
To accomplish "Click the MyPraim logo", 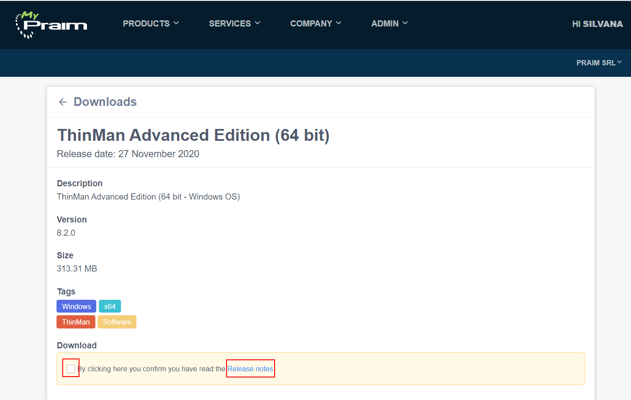I will pos(51,24).
